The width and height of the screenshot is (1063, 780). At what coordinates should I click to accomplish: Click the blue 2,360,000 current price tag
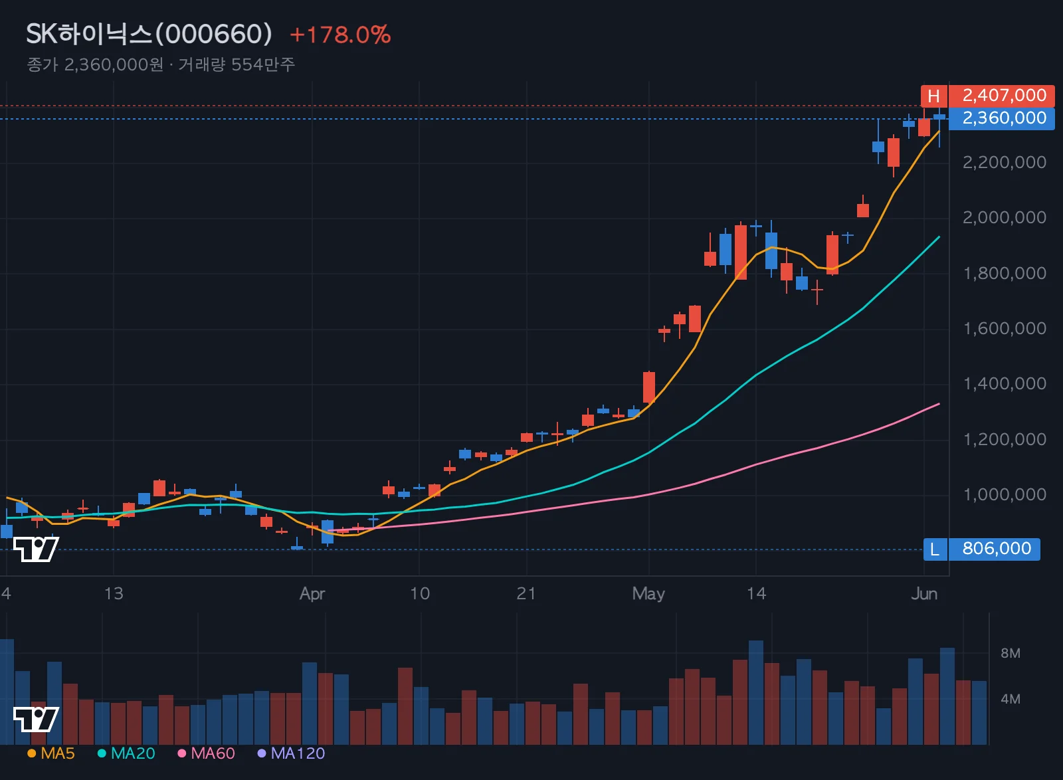click(x=1002, y=118)
